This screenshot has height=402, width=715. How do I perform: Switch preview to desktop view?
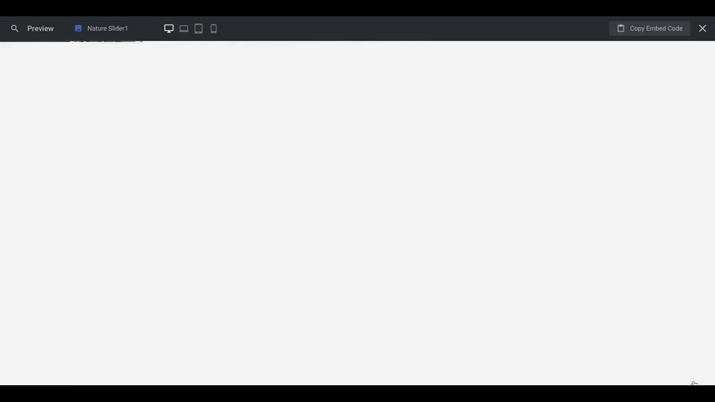click(169, 28)
